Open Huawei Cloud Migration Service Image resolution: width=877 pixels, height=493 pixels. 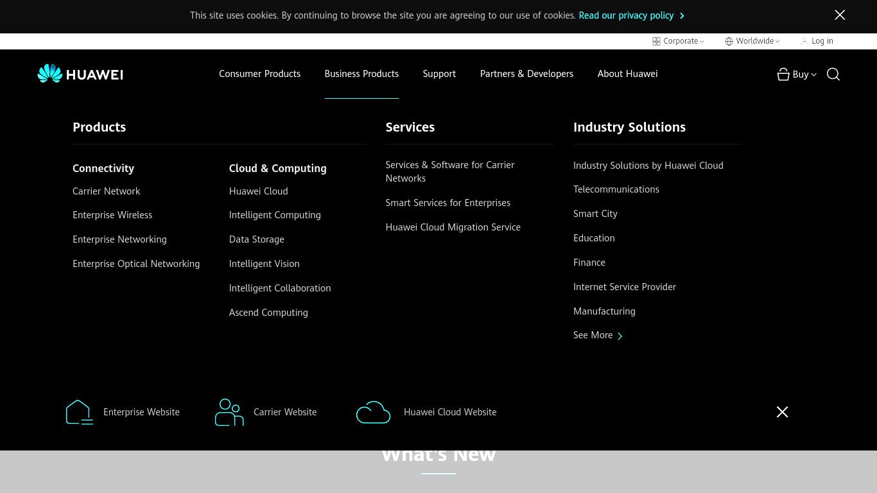click(x=453, y=227)
